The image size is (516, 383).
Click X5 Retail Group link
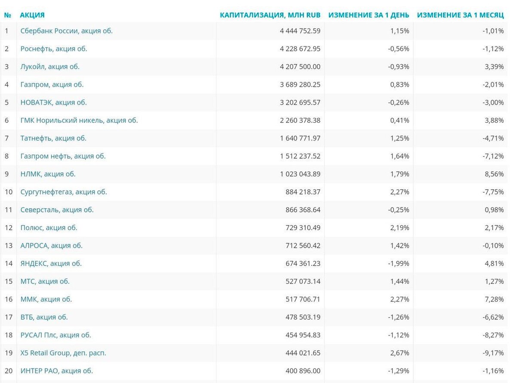tap(63, 353)
